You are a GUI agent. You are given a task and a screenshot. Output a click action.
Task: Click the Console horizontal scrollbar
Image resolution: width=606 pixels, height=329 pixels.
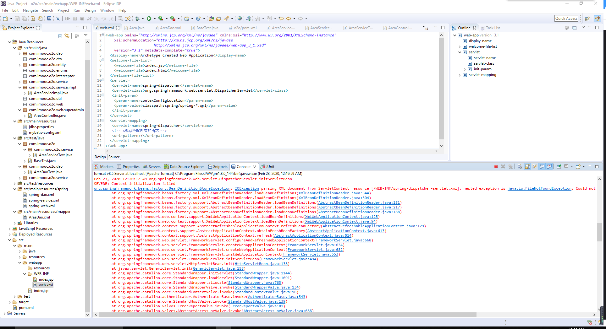pyautogui.click(x=288, y=315)
